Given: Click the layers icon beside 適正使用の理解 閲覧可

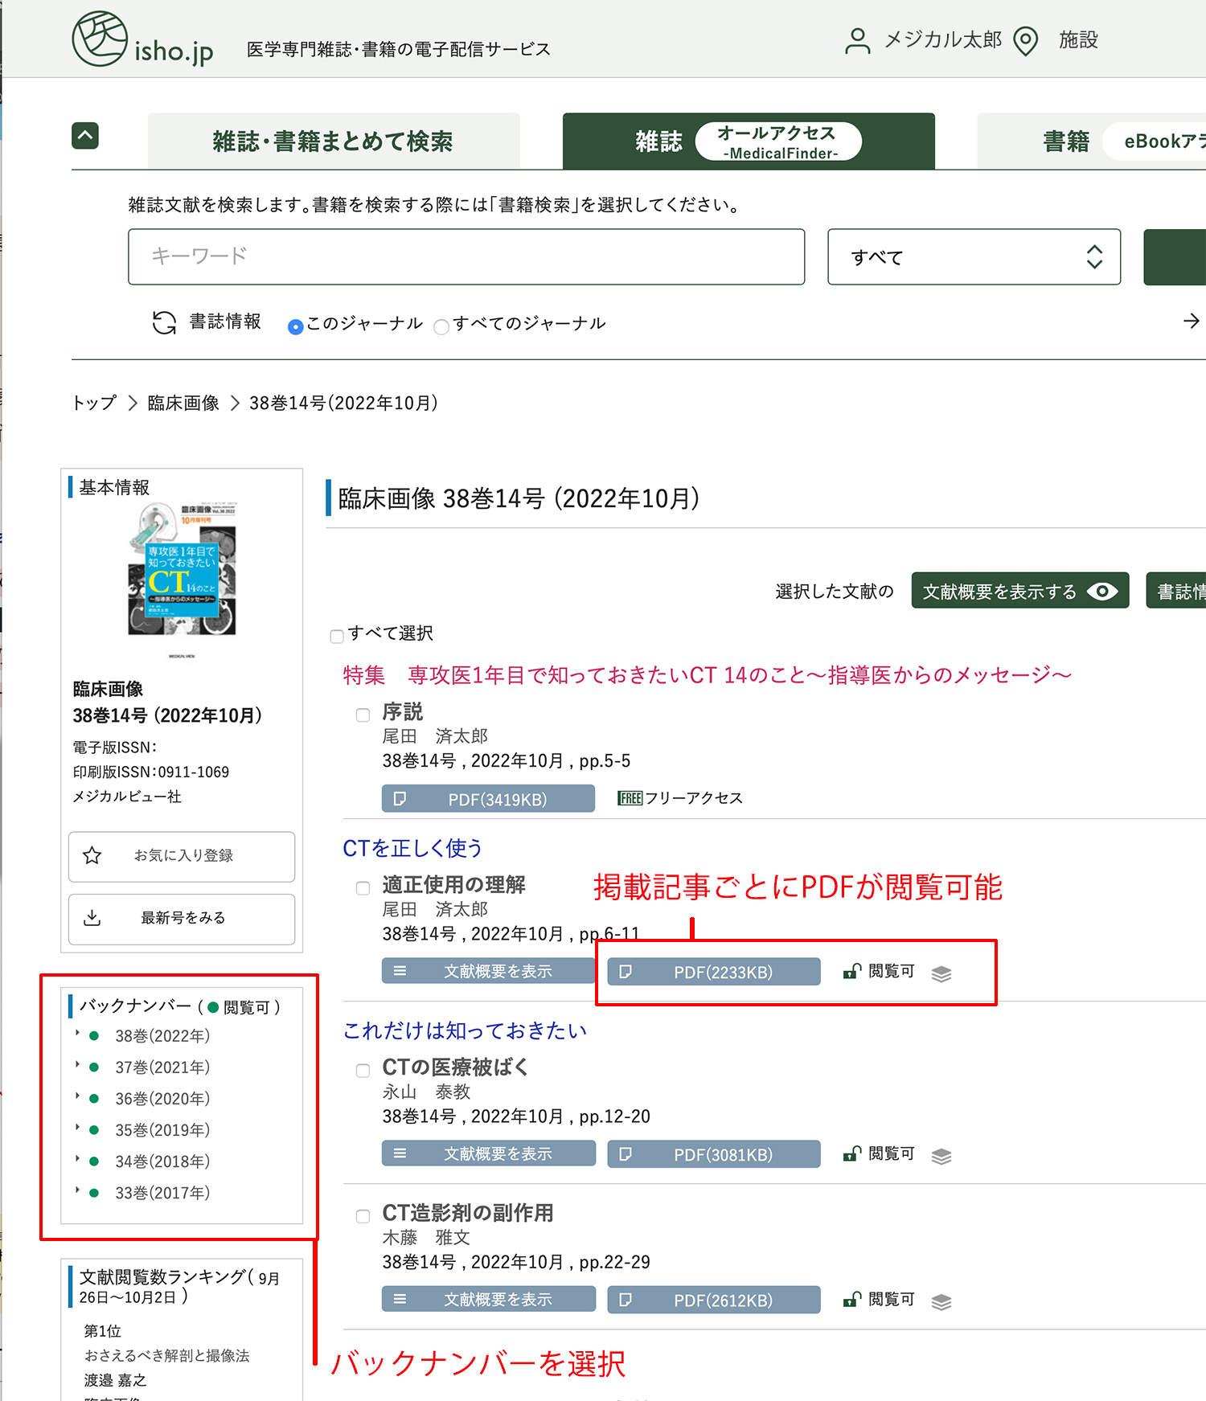Looking at the screenshot, I should tap(941, 973).
